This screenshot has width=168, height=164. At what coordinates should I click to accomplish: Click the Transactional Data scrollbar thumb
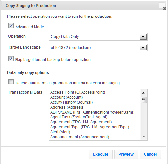click(x=144, y=100)
